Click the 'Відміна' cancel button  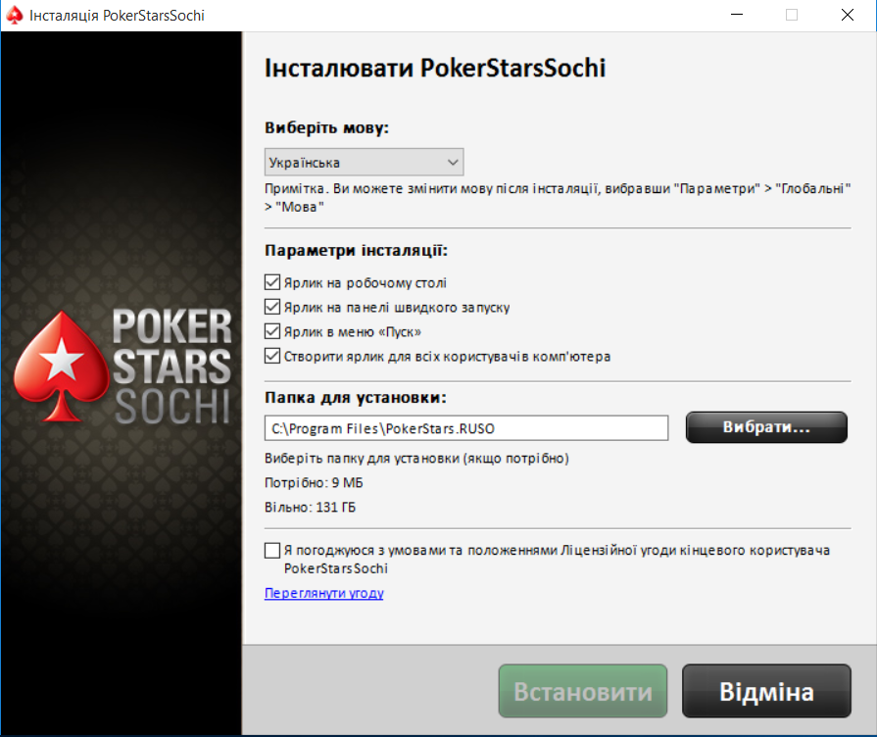[x=766, y=691]
